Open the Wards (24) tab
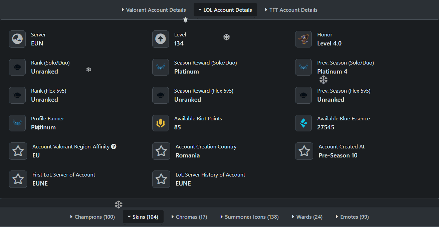The width and height of the screenshot is (439, 227). tap(307, 217)
